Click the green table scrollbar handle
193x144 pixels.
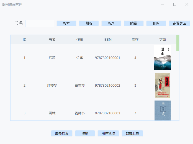coord(178,43)
